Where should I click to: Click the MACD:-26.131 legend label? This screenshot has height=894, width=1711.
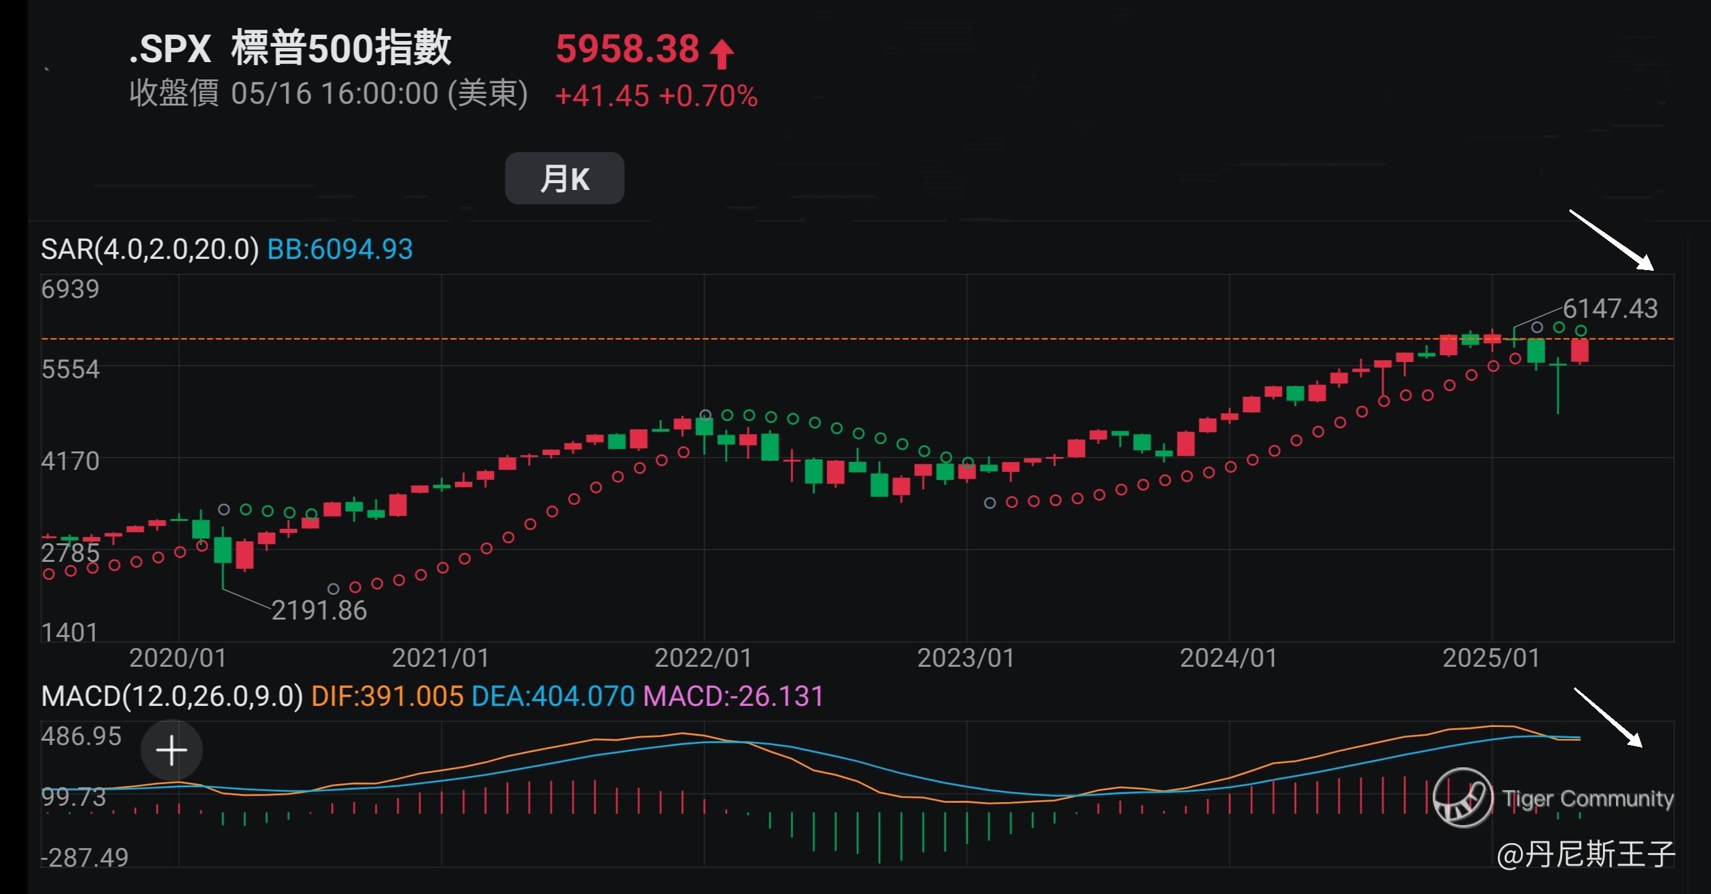pyautogui.click(x=733, y=696)
